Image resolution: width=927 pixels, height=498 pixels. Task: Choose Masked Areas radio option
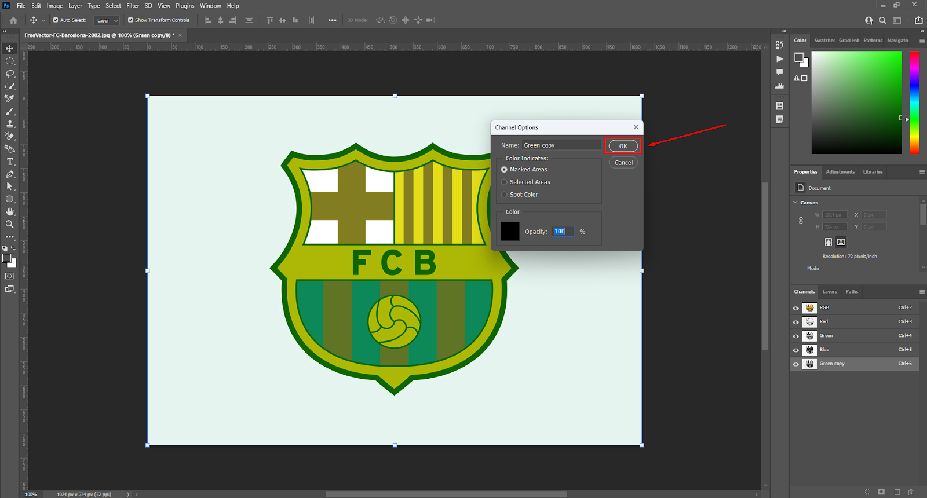[504, 170]
